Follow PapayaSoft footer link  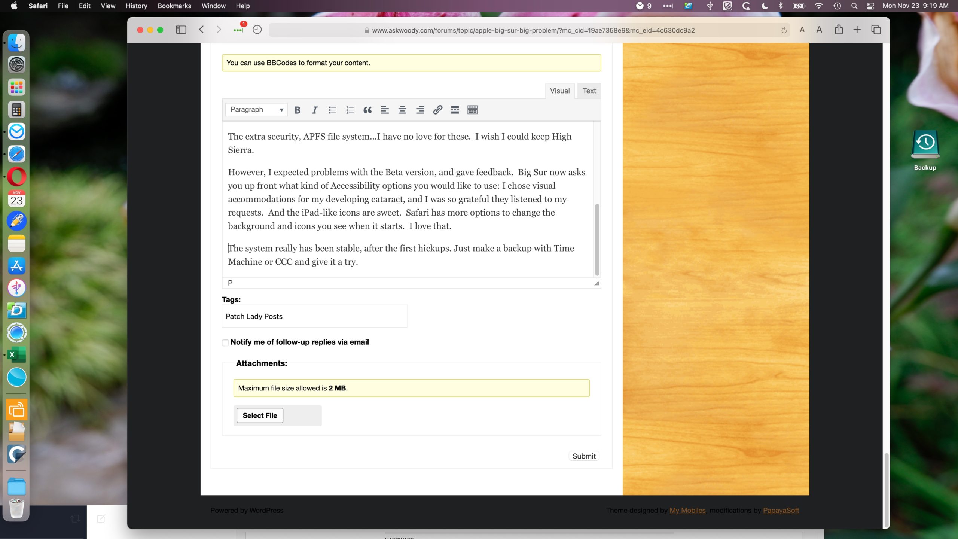point(781,510)
